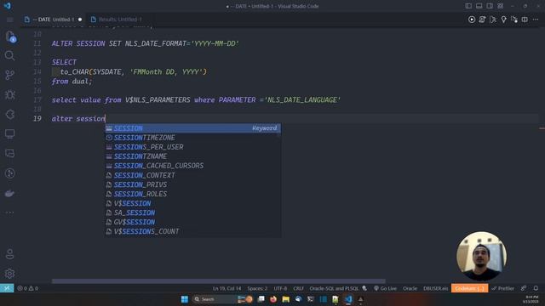The height and width of the screenshot is (306, 545).
Task: Open the Docker whale view
Action: coord(9,193)
